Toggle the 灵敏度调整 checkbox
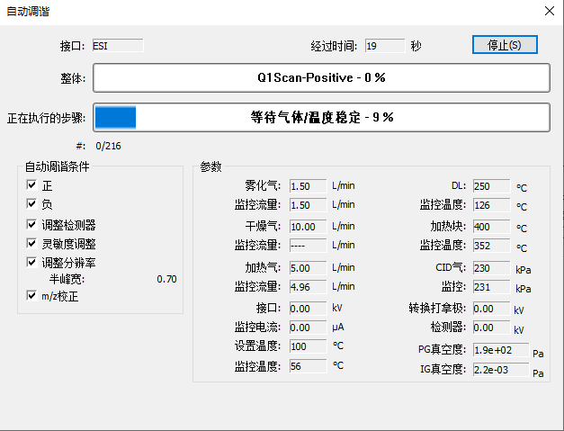Viewport: 564px width, 431px height. pos(32,243)
